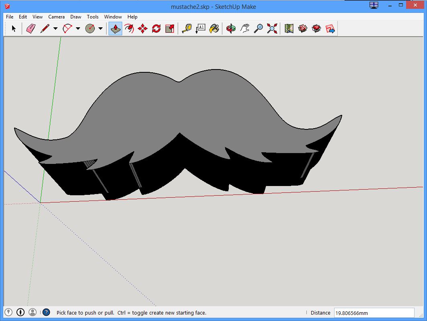Toggle the sign-in user status icon
The image size is (427, 321).
coord(33,312)
